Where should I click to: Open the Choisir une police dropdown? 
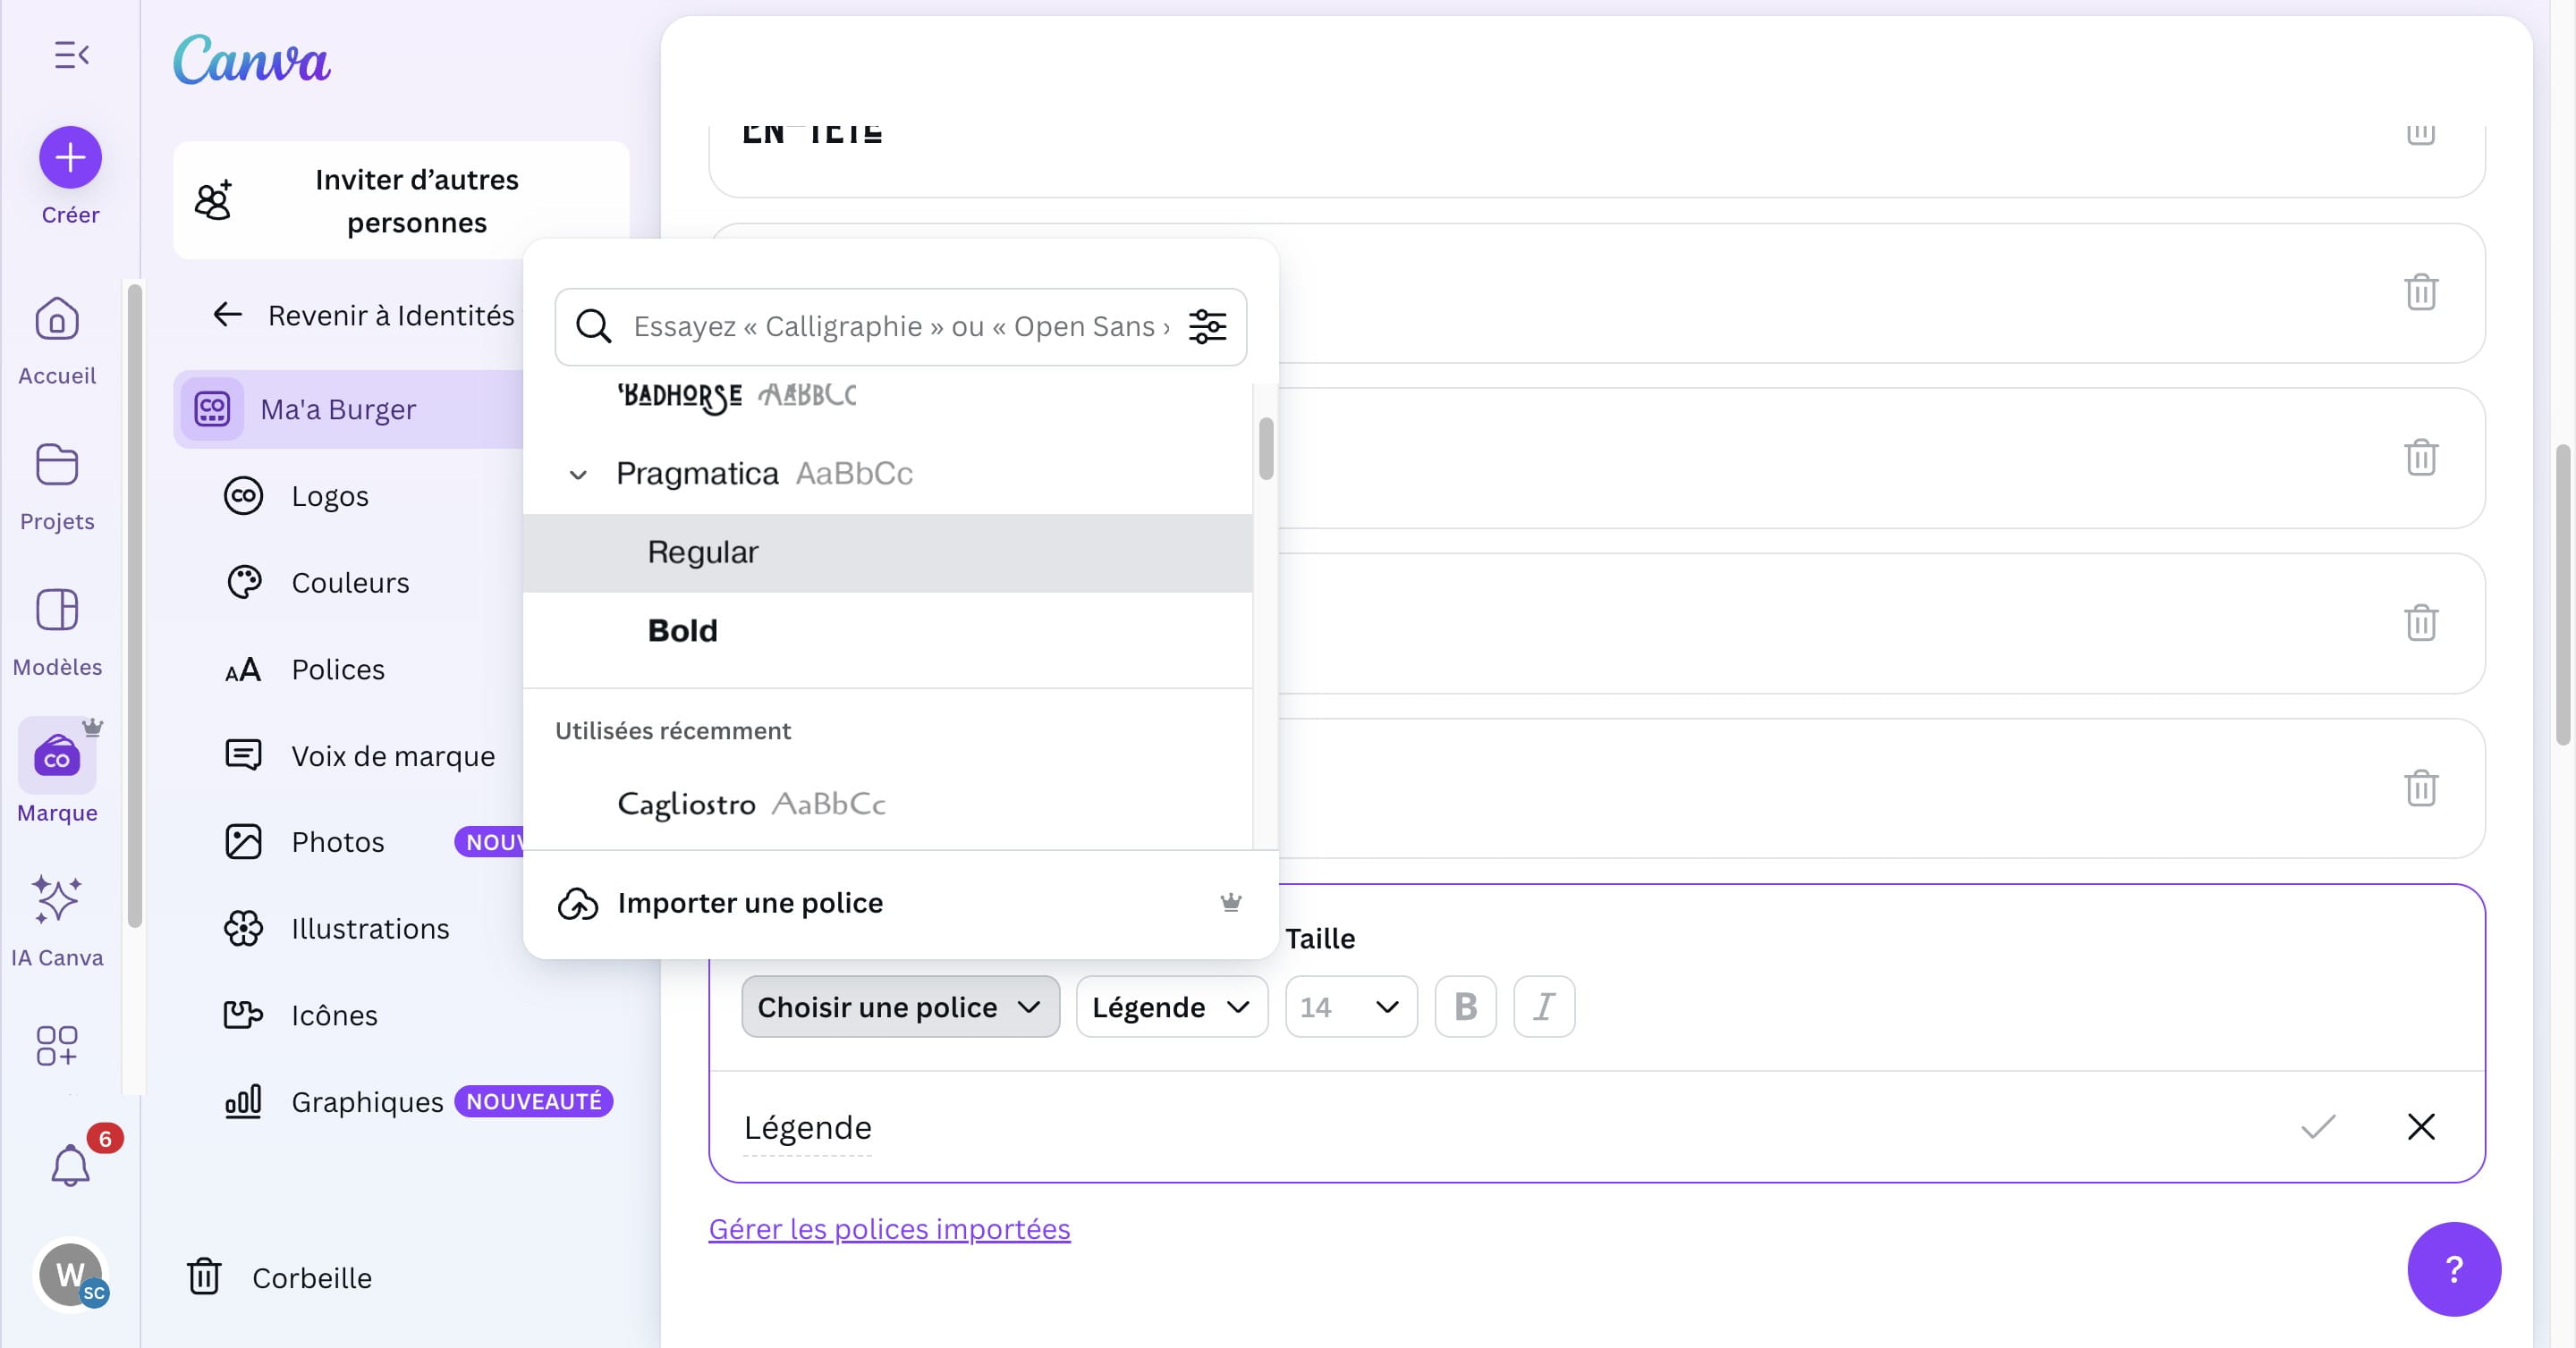899,1007
